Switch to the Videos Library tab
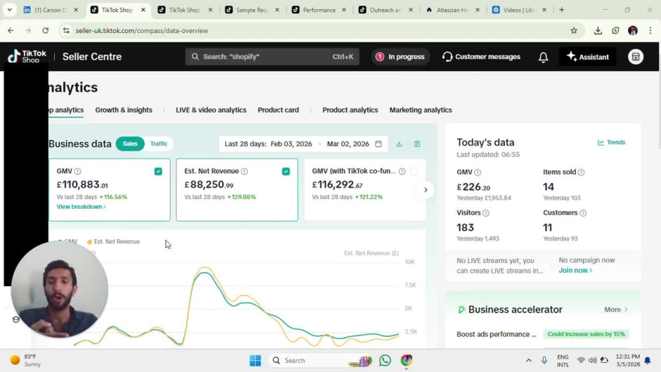The image size is (661, 372). [520, 10]
